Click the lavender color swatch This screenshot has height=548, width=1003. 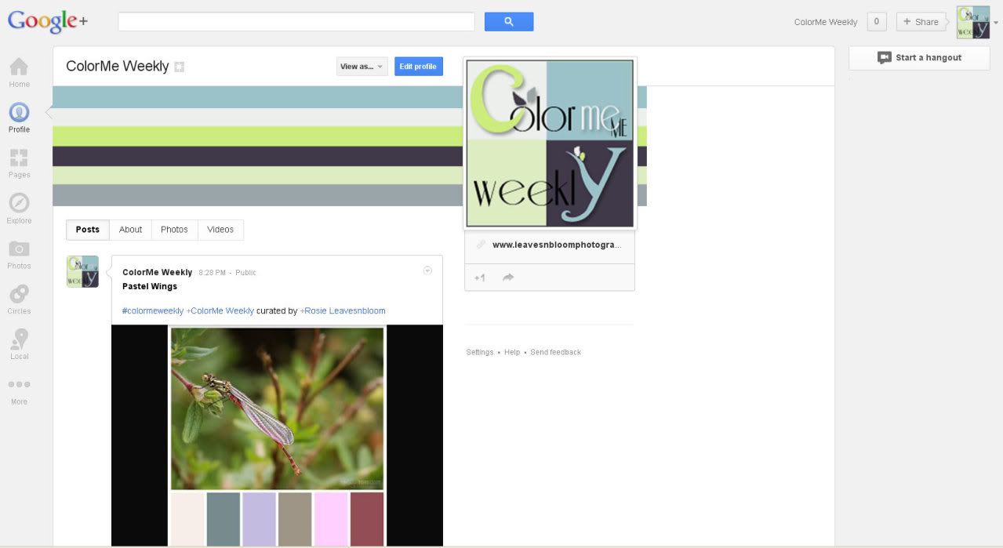[260, 520]
